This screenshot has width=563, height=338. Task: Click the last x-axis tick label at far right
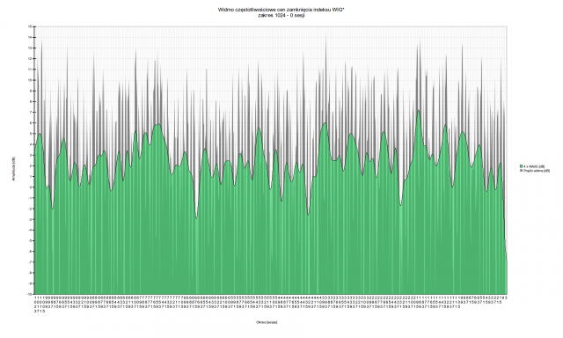[x=506, y=298]
